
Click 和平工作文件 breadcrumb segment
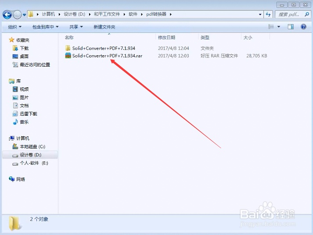[107, 14]
